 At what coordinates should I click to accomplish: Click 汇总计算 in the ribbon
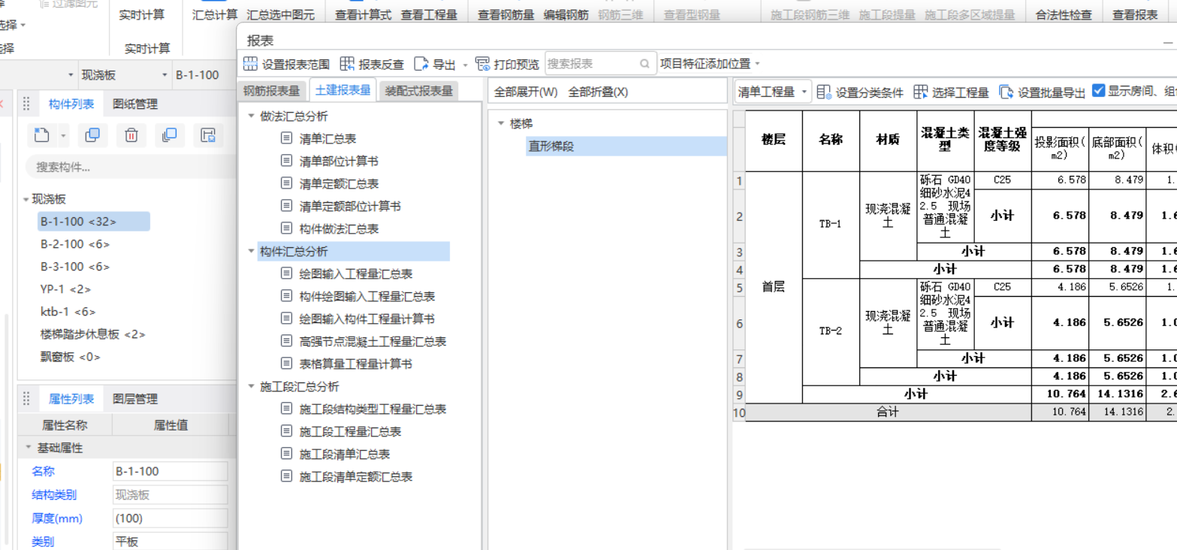[215, 14]
